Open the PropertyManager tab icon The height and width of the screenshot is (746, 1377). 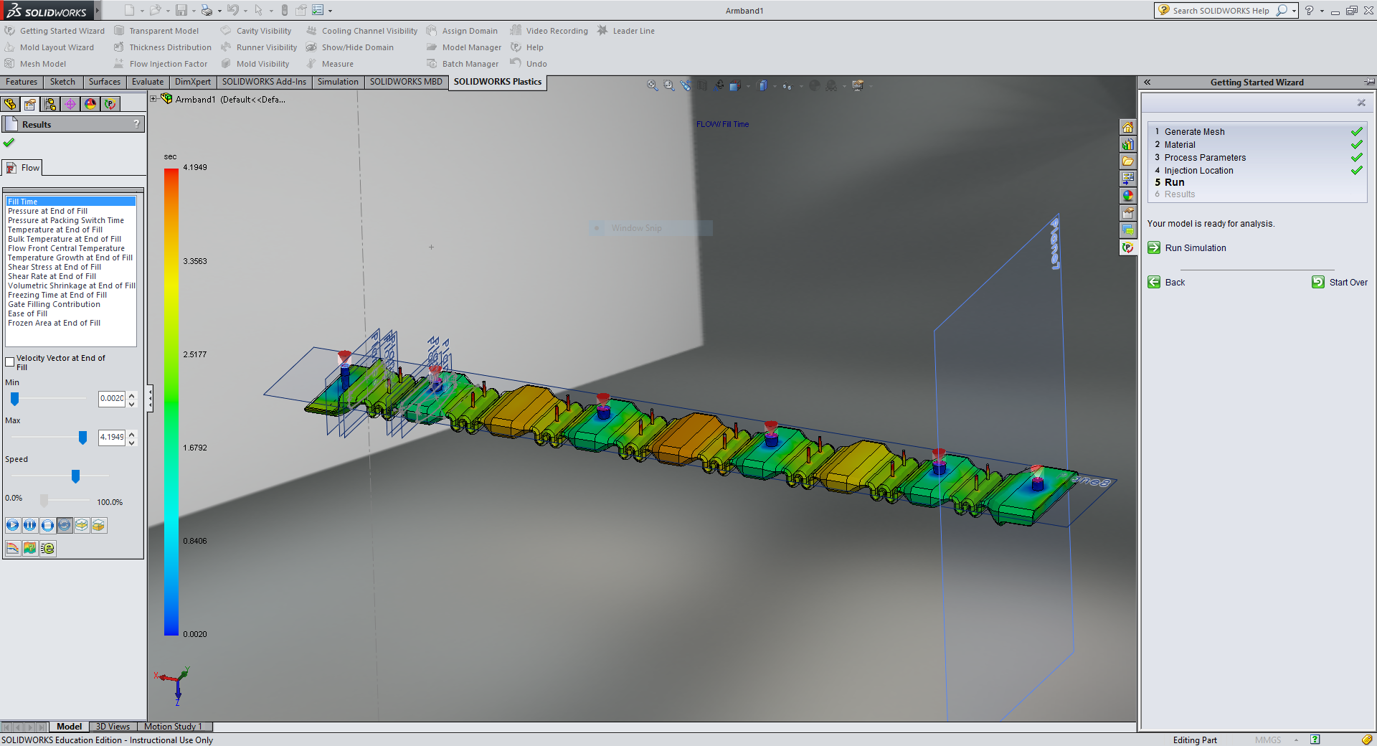click(30, 104)
